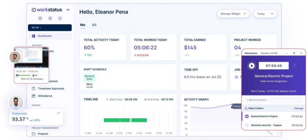Click the 07:03:45 timer display
308x140 pixels.
(x=274, y=66)
